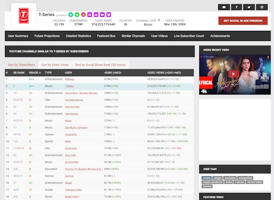This screenshot has height=200, width=274.
Task: Click the Mar 13th, 2006 created date
Action: tap(175, 24)
